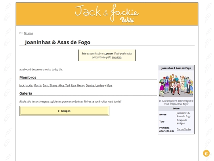Click the Galeria section heading
Screen dimensions: 214x161
click(x=26, y=93)
